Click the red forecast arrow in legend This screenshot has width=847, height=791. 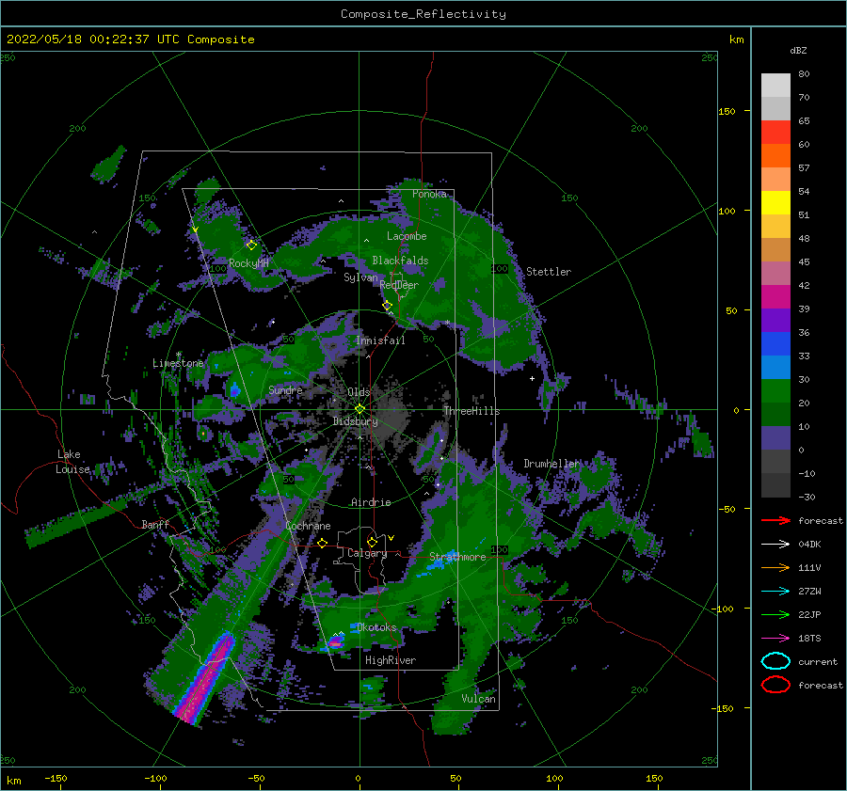pyautogui.click(x=775, y=520)
